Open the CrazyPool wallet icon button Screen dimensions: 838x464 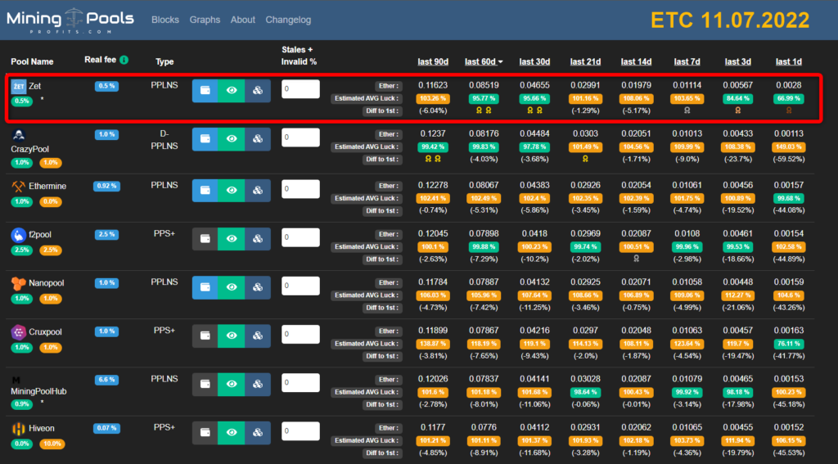point(205,140)
